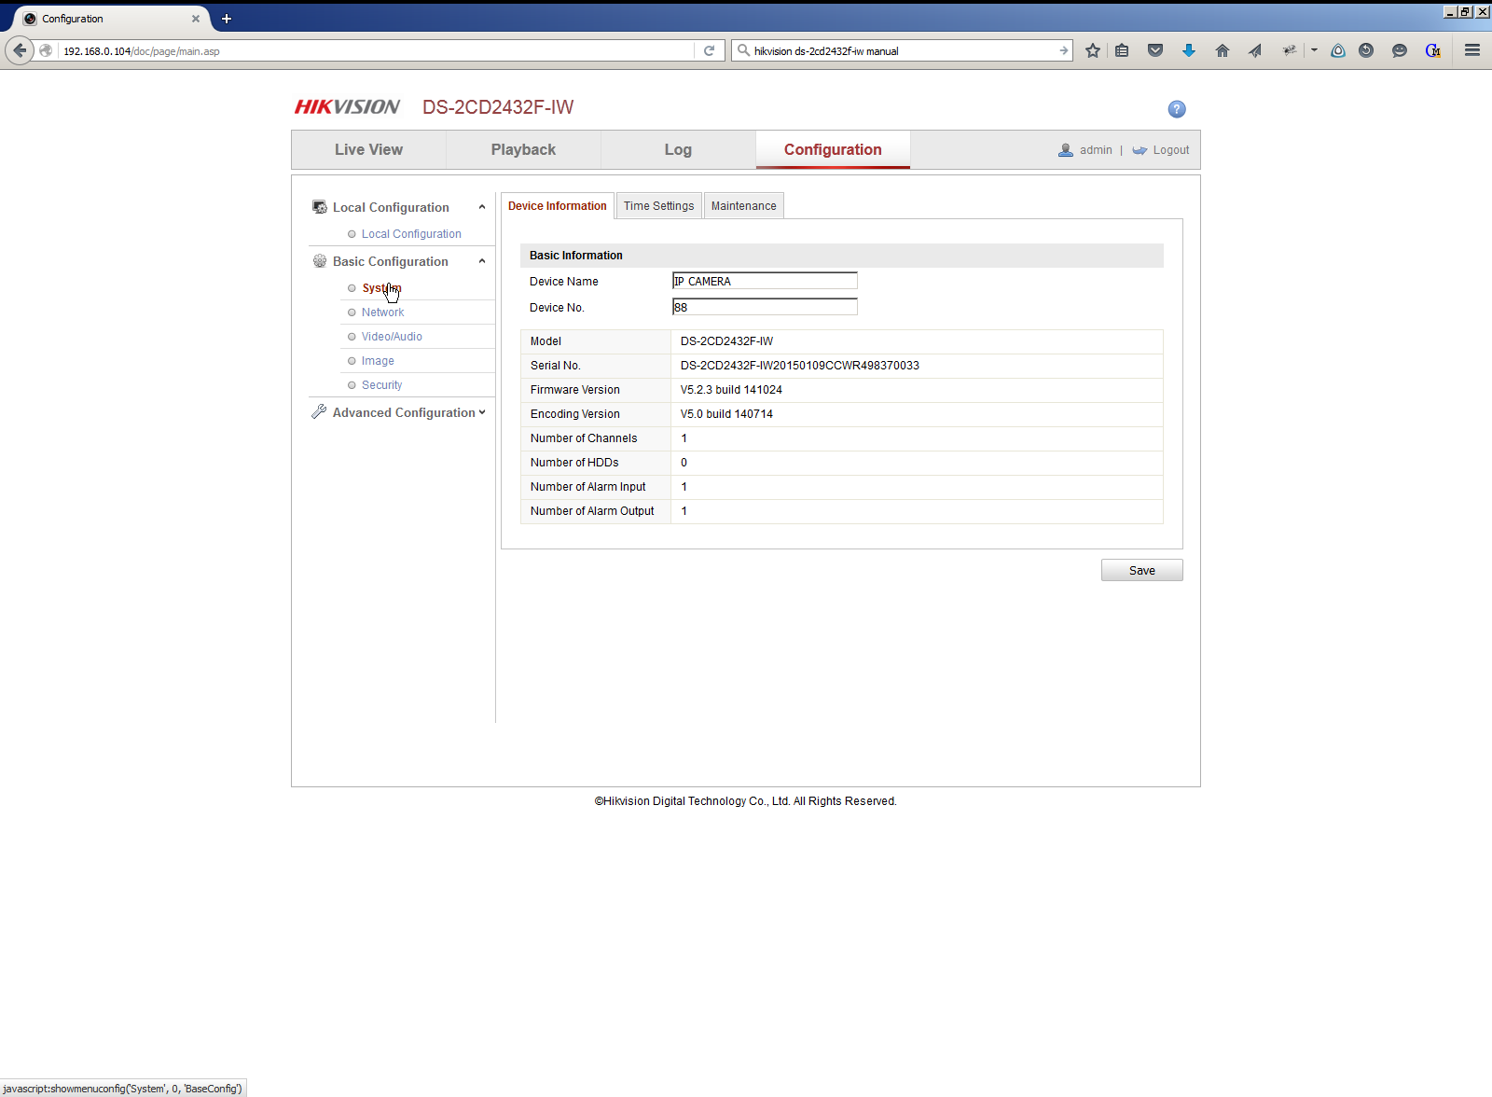Viewport: 1492px width, 1097px height.
Task: Click the Hikvision logo
Action: pyautogui.click(x=347, y=107)
